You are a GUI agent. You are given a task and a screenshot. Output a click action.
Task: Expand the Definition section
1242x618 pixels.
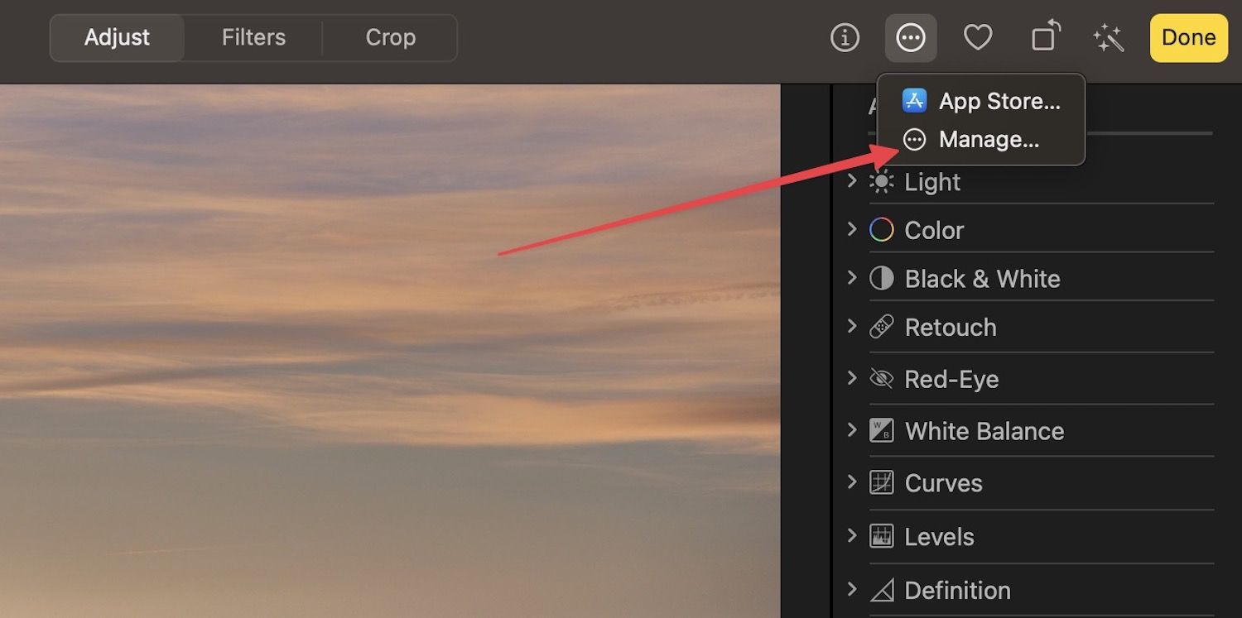(854, 590)
